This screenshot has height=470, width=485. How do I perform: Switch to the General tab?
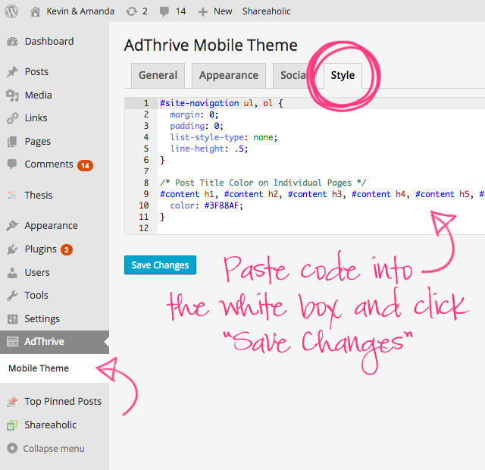point(158,76)
